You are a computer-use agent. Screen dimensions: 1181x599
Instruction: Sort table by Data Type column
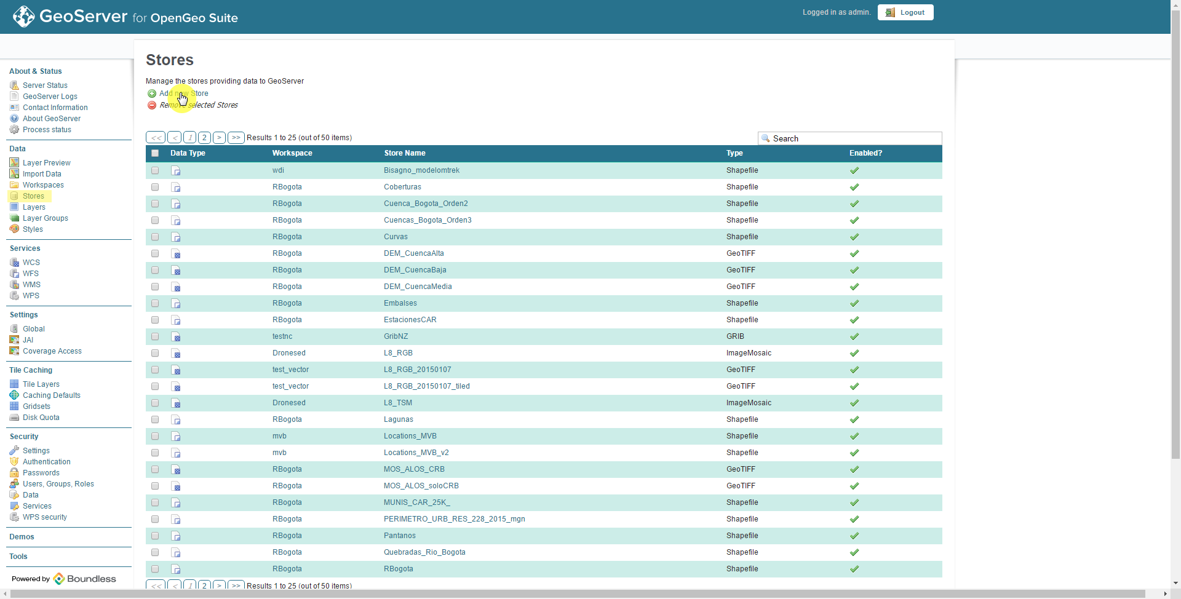pyautogui.click(x=188, y=153)
